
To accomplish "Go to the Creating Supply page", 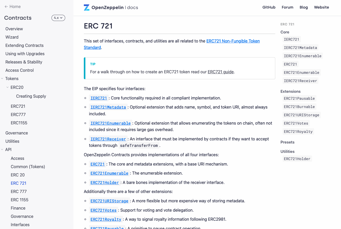I will (31, 96).
